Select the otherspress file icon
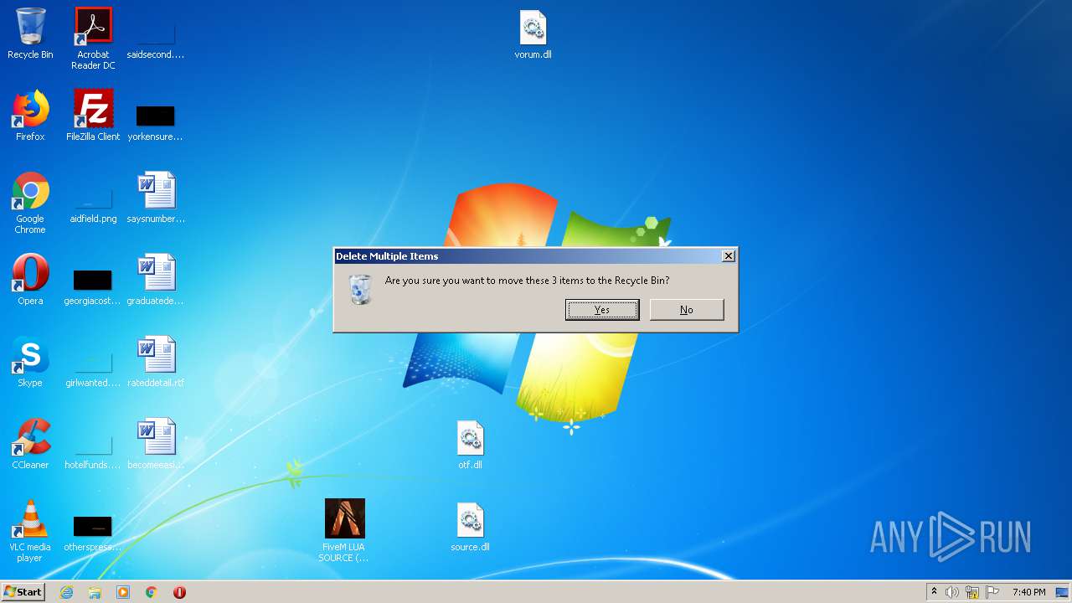1072x603 pixels. (x=93, y=533)
